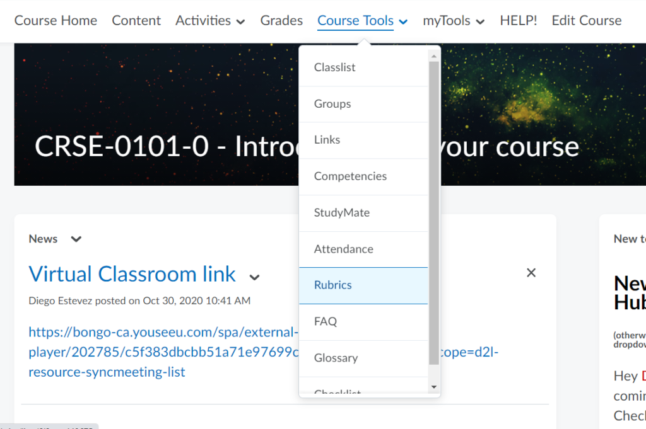
Task: Expand the Activities menu chevron
Action: [240, 21]
